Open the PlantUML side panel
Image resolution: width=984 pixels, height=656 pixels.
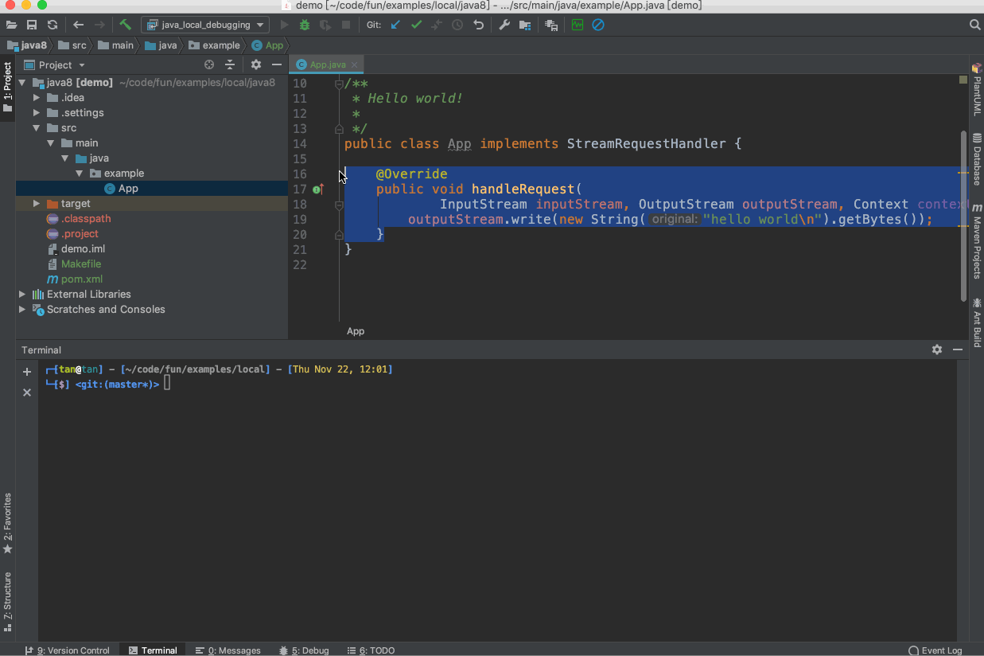click(x=977, y=90)
